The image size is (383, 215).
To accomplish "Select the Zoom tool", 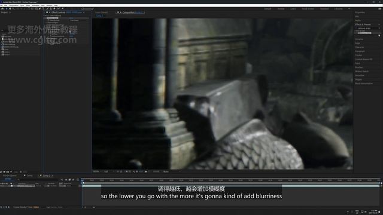I will point(13,8).
